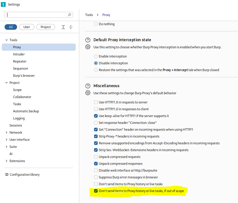Click the Tools breadcrumb link
This screenshot has height=203, width=238.
pos(89,15)
